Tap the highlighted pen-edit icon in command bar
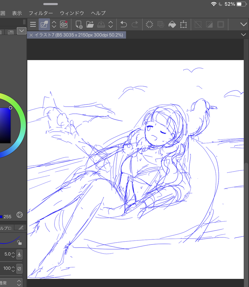The width and height of the screenshot is (249, 287). 44,24
